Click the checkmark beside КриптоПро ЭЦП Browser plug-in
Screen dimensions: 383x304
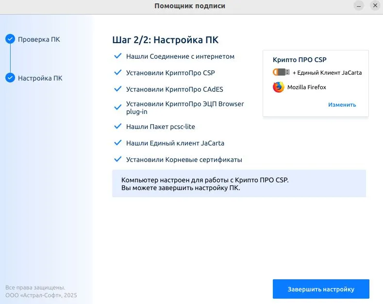click(118, 107)
